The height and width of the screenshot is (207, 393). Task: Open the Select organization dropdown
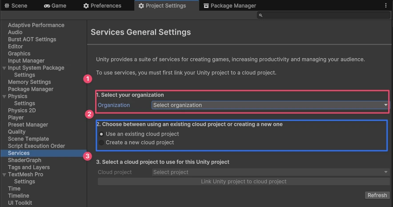(270, 105)
